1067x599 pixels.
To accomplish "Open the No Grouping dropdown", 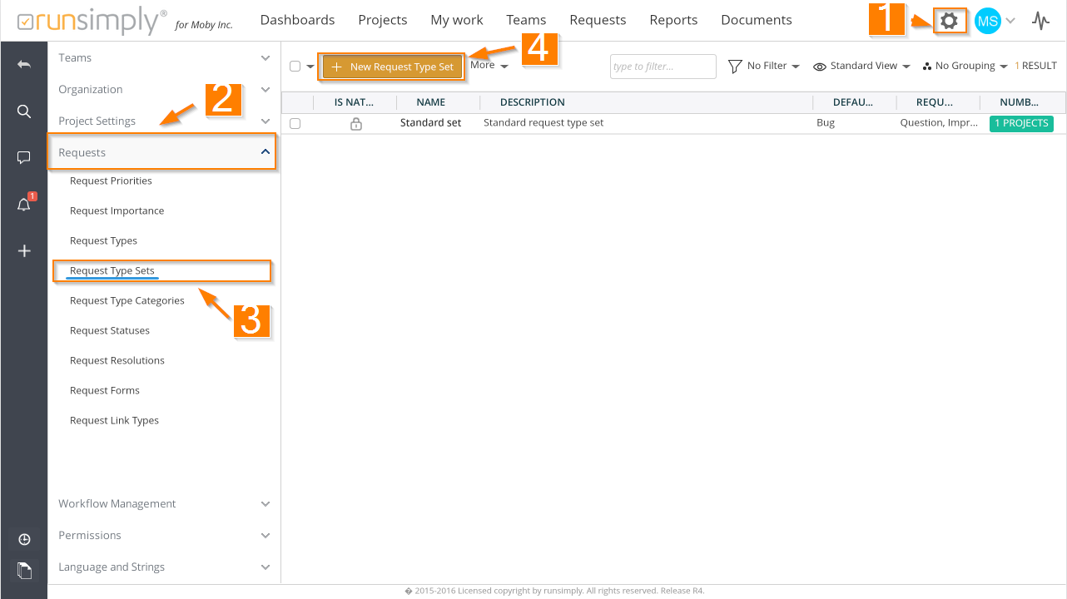I will [965, 66].
